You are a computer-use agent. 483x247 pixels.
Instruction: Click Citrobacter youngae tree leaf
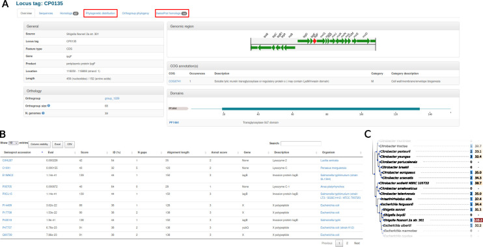coord(395,157)
